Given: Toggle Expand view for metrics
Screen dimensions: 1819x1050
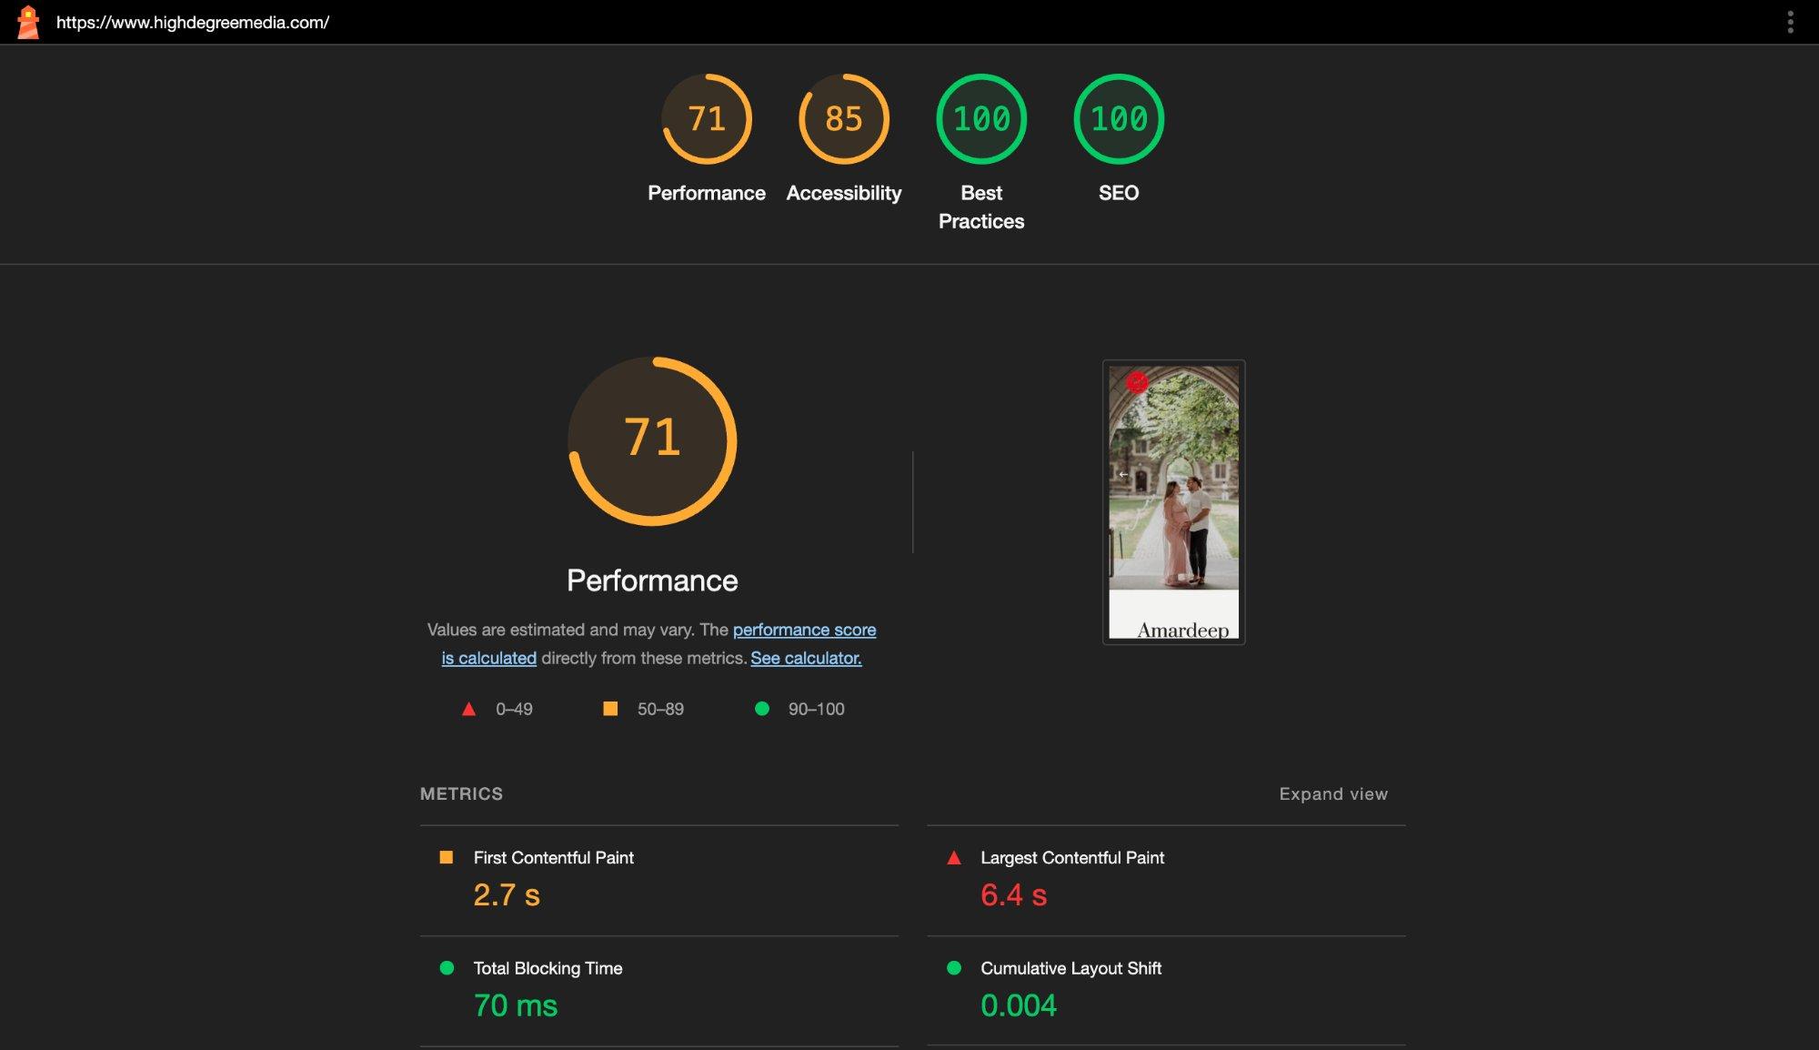Looking at the screenshot, I should point(1333,794).
